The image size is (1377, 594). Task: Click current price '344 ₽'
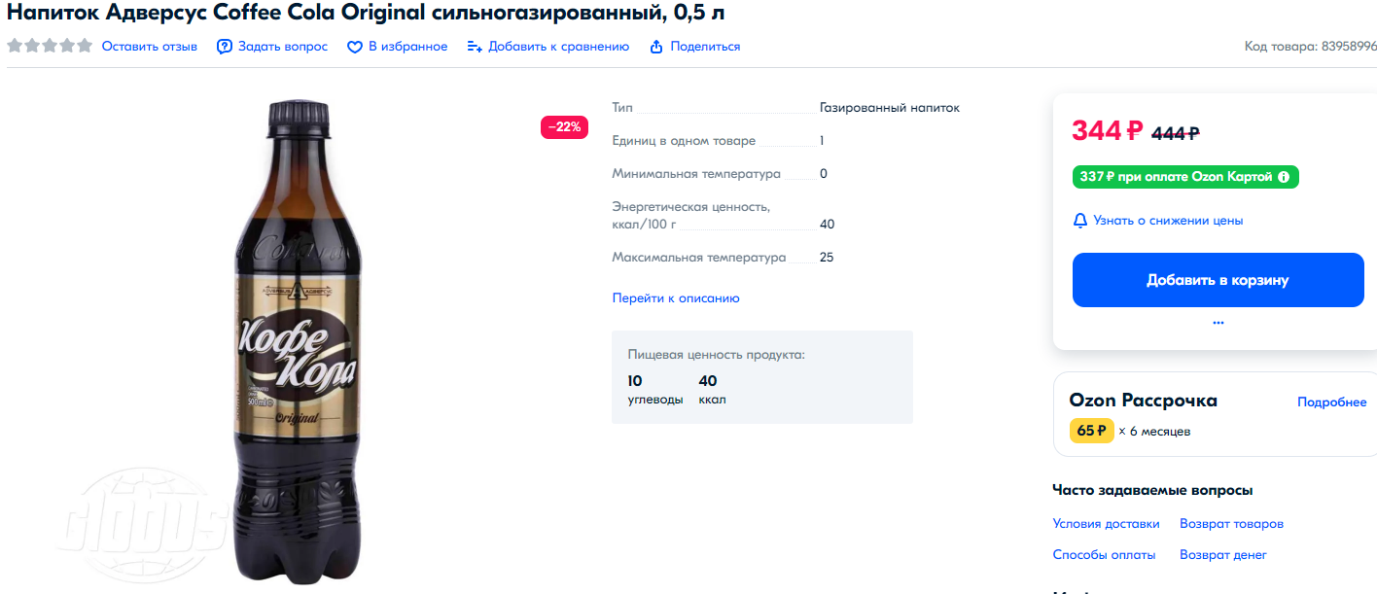pos(1108,130)
